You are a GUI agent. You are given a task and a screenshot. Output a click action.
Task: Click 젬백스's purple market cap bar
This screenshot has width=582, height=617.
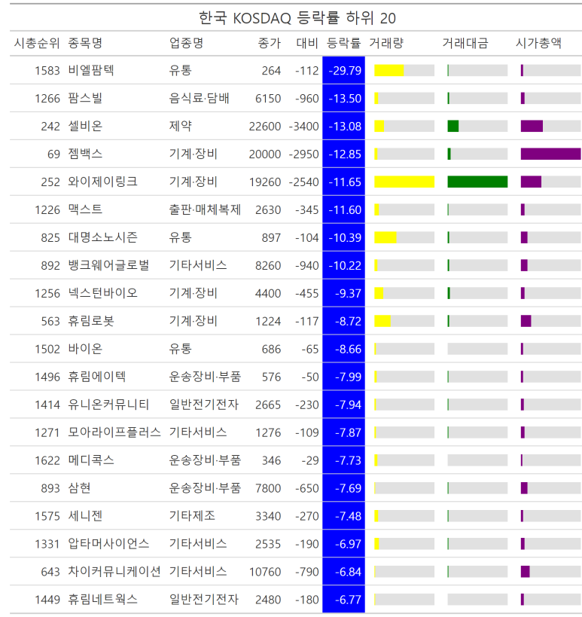tap(550, 154)
